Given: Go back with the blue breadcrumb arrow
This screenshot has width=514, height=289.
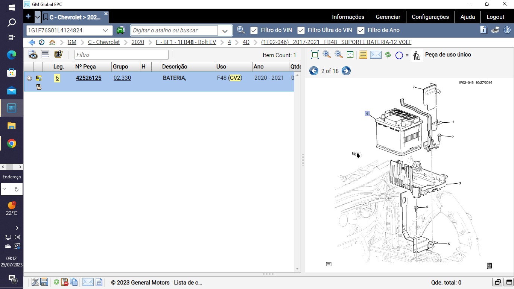Looking at the screenshot, I should (x=32, y=43).
